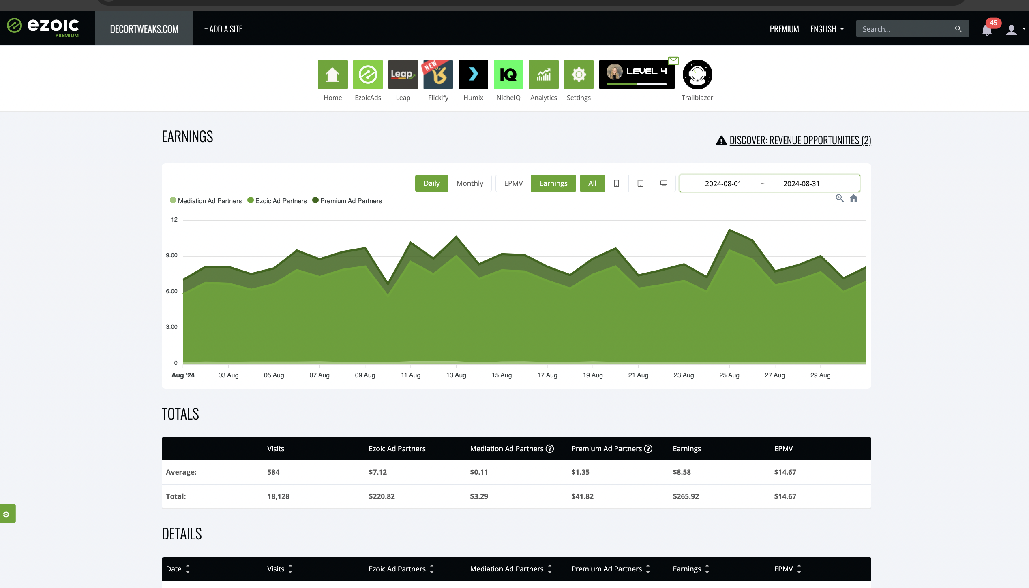Image resolution: width=1029 pixels, height=588 pixels.
Task: Click total visits value 18,128
Action: [x=279, y=496]
